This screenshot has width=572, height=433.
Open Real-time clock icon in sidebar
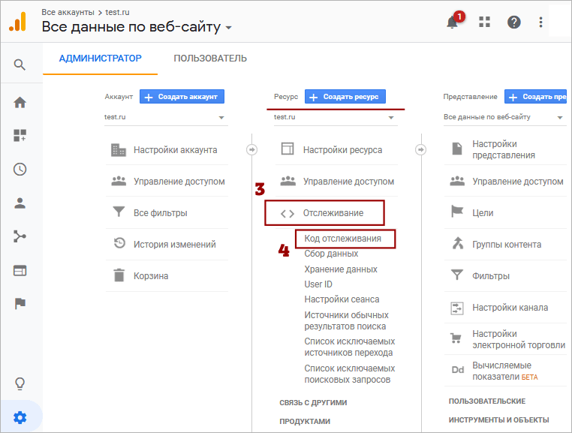point(20,169)
